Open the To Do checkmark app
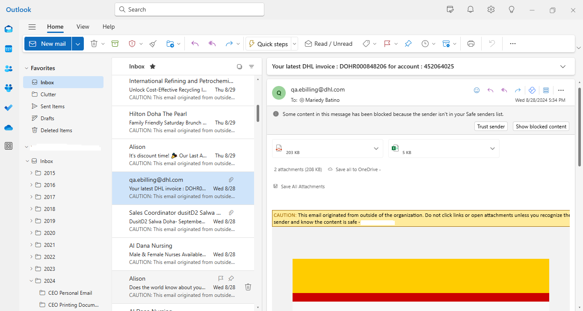 [9, 108]
